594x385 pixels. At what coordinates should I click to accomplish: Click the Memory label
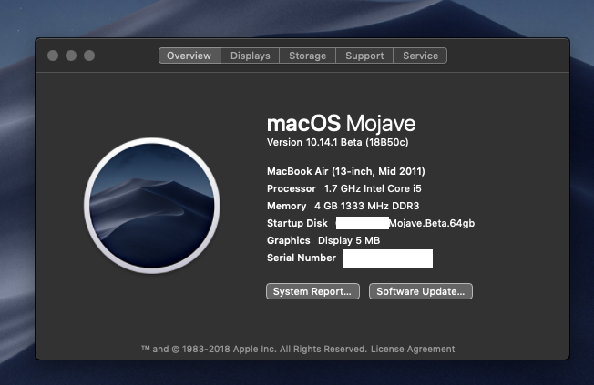coord(286,206)
